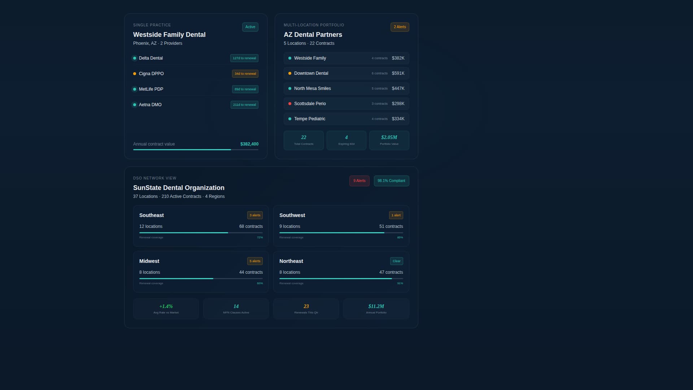Click the teal dot next to North Mesa Smiles

click(x=290, y=88)
